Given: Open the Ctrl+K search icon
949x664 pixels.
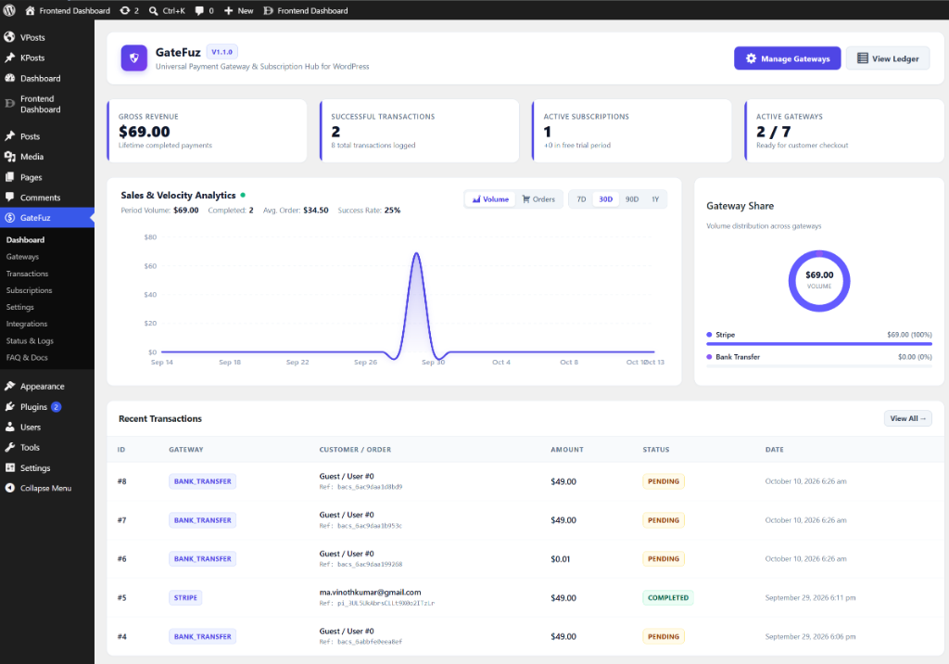Looking at the screenshot, I should tap(154, 10).
